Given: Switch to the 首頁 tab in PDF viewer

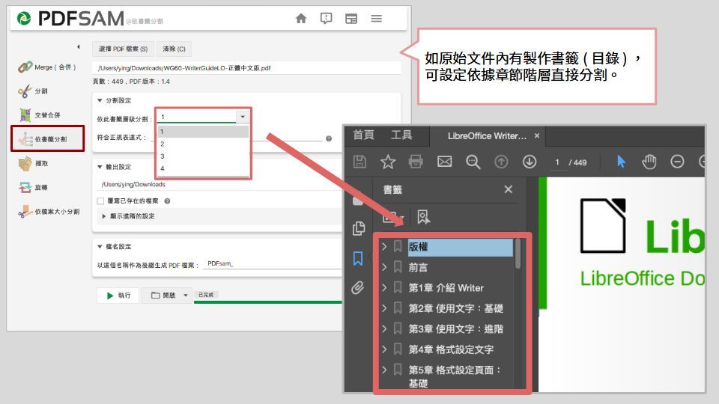Looking at the screenshot, I should [x=364, y=135].
